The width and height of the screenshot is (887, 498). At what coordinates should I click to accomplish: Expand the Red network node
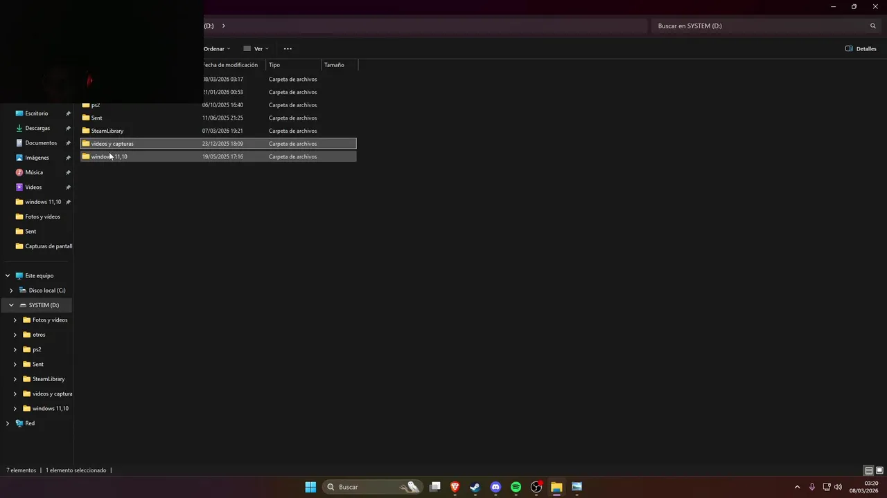8,423
